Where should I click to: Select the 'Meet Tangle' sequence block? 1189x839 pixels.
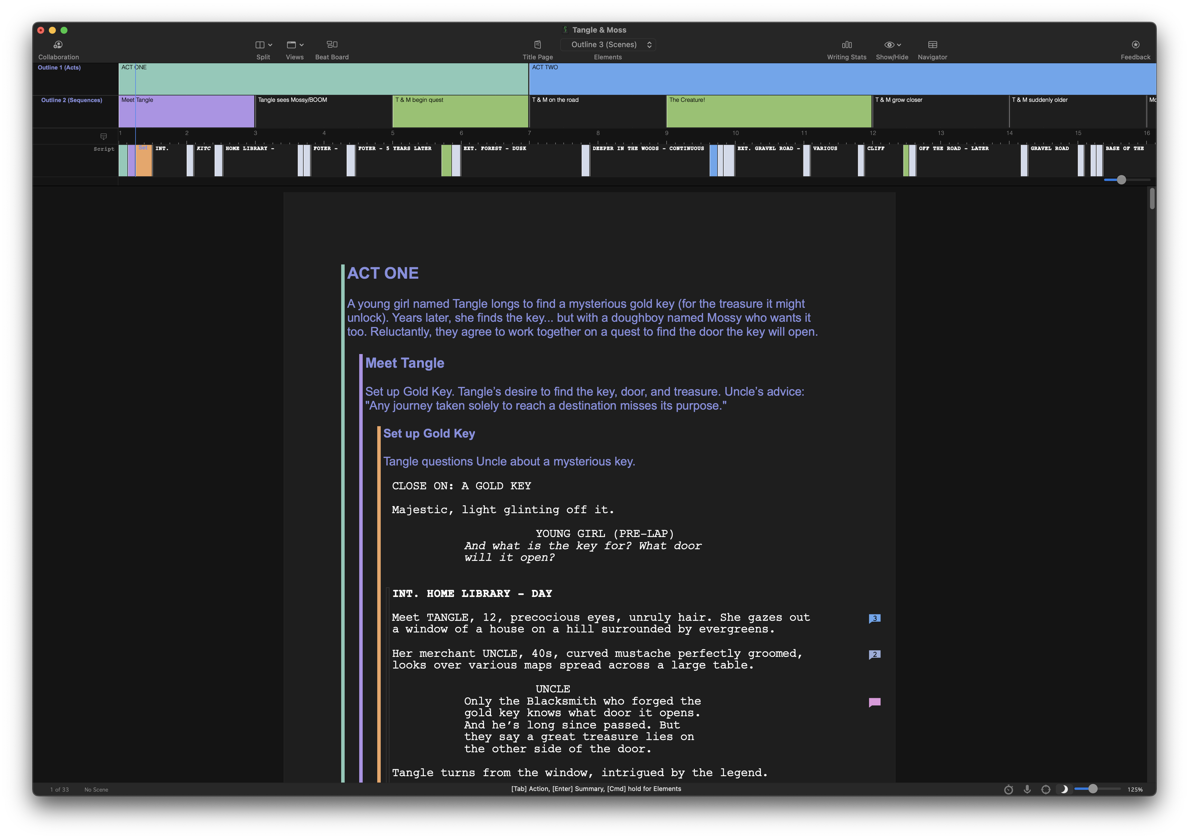click(x=186, y=111)
